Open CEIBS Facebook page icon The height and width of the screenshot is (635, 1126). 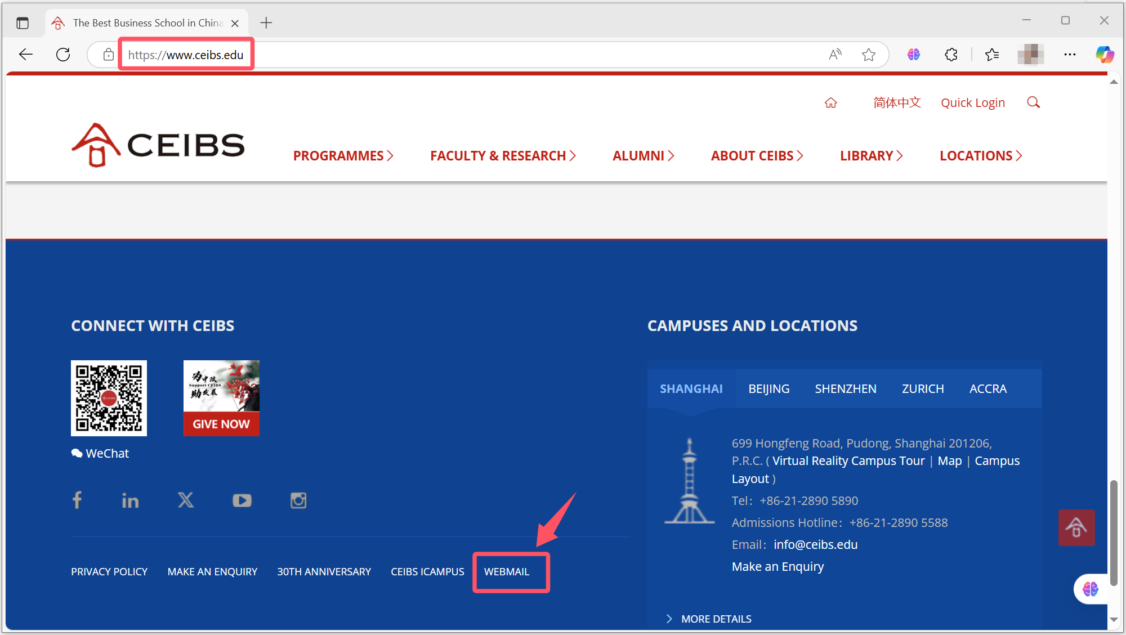[77, 500]
